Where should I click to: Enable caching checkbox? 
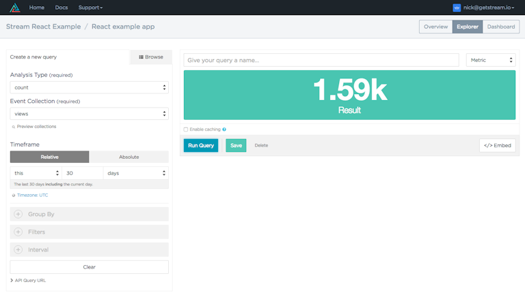[186, 129]
